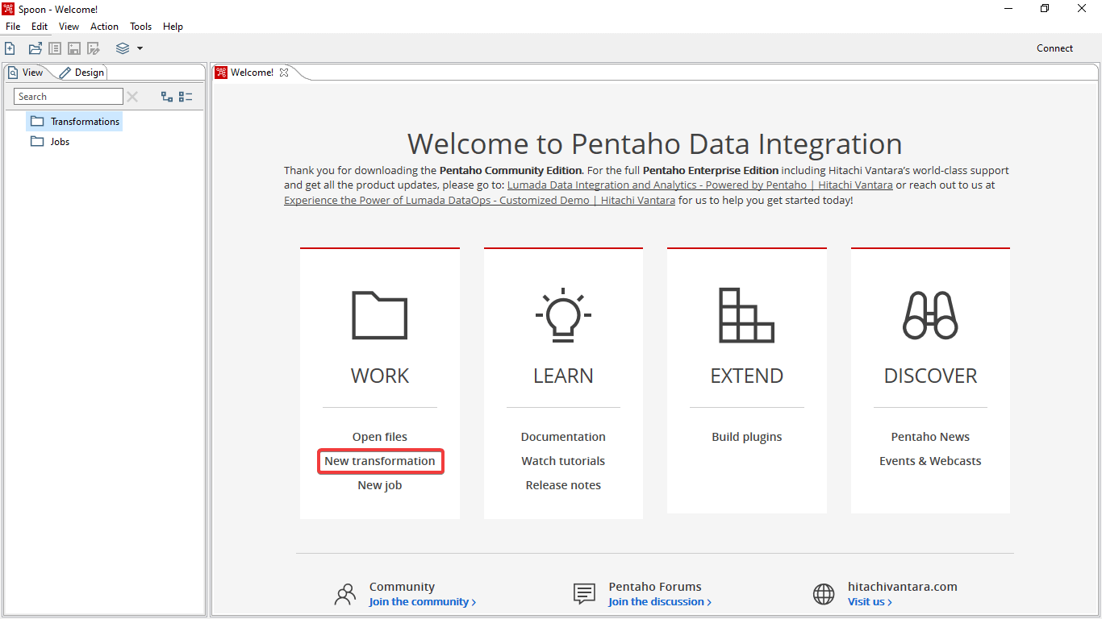Open the Tools menu
This screenshot has width=1102, height=619.
[141, 27]
